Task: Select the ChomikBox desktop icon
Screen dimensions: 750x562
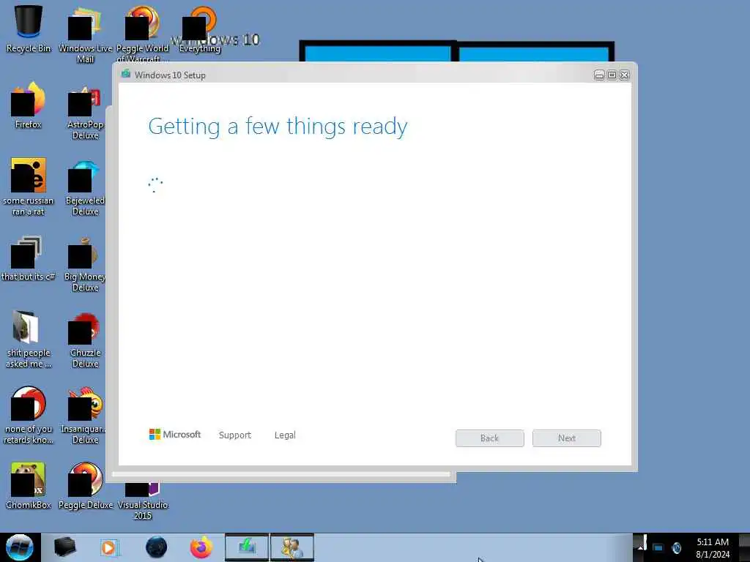Action: [x=29, y=486]
